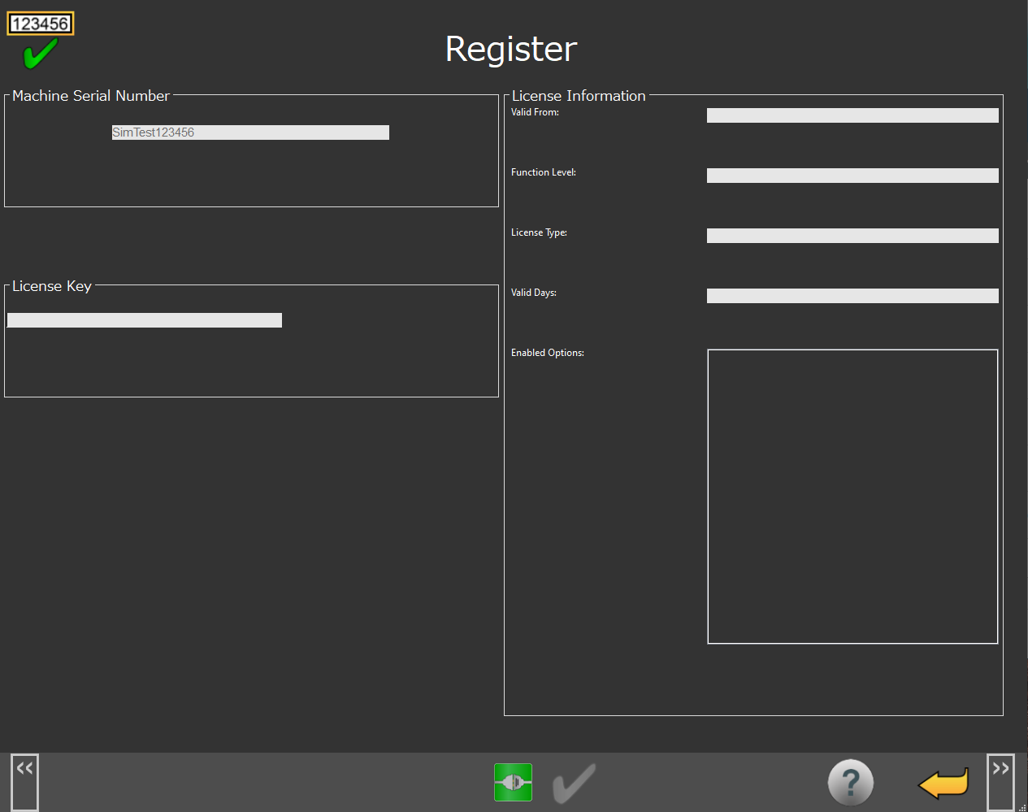Click inside the Enabled Options list box

(852, 496)
